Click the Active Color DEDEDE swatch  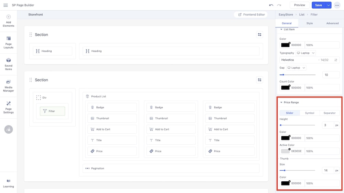click(286, 151)
